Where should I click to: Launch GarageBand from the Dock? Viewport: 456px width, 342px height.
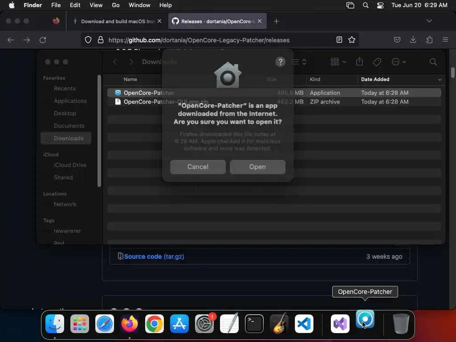279,324
